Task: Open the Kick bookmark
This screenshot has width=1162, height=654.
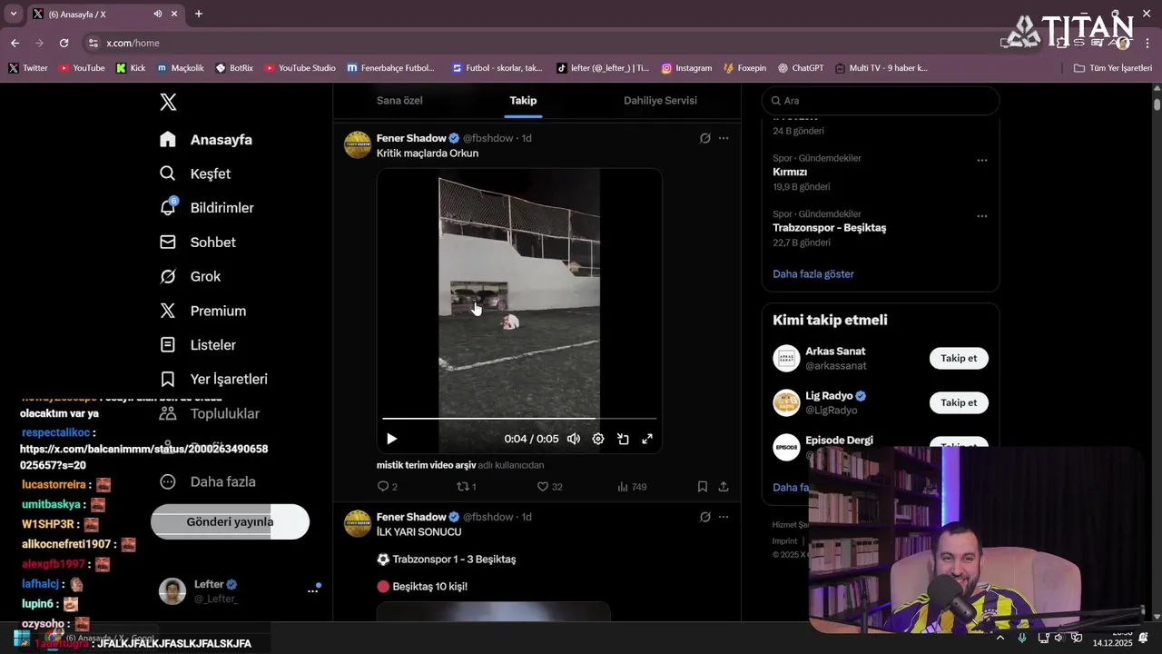Action: pyautogui.click(x=131, y=68)
